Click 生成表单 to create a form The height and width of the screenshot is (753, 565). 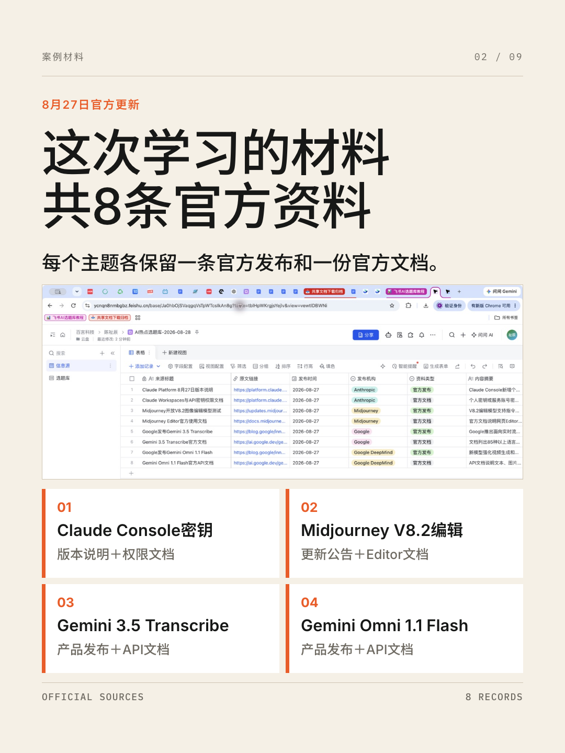coord(436,366)
